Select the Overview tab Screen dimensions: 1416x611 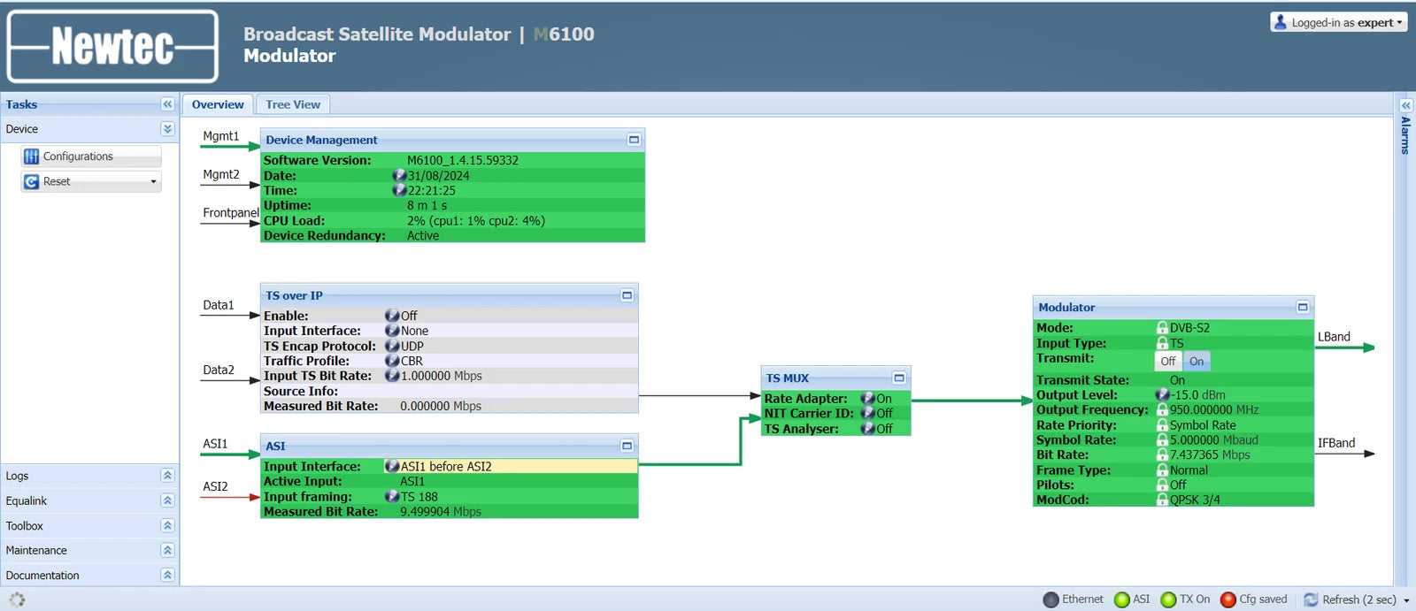[218, 104]
